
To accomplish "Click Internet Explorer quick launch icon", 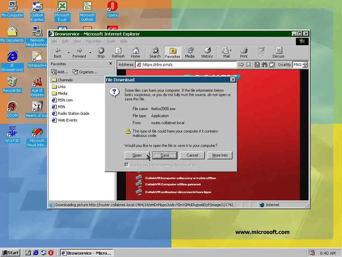I will pyautogui.click(x=35, y=253).
